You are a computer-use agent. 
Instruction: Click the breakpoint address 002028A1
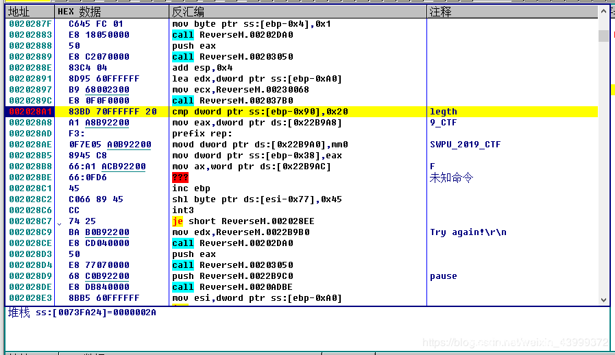[29, 112]
